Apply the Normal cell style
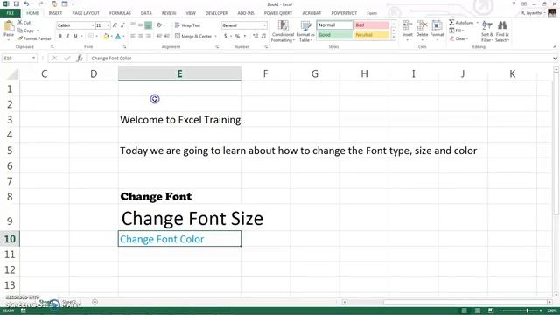Screen dimensions: 560x315 coord(334,25)
